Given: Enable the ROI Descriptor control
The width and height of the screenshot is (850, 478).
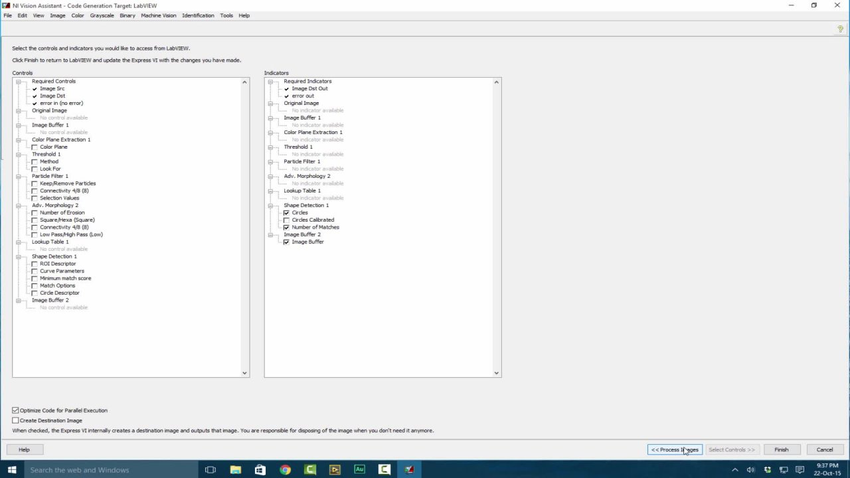Looking at the screenshot, I should coord(35,264).
